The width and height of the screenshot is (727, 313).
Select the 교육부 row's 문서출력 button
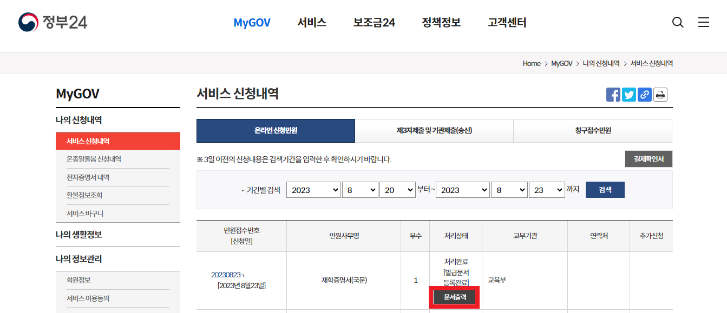[454, 296]
